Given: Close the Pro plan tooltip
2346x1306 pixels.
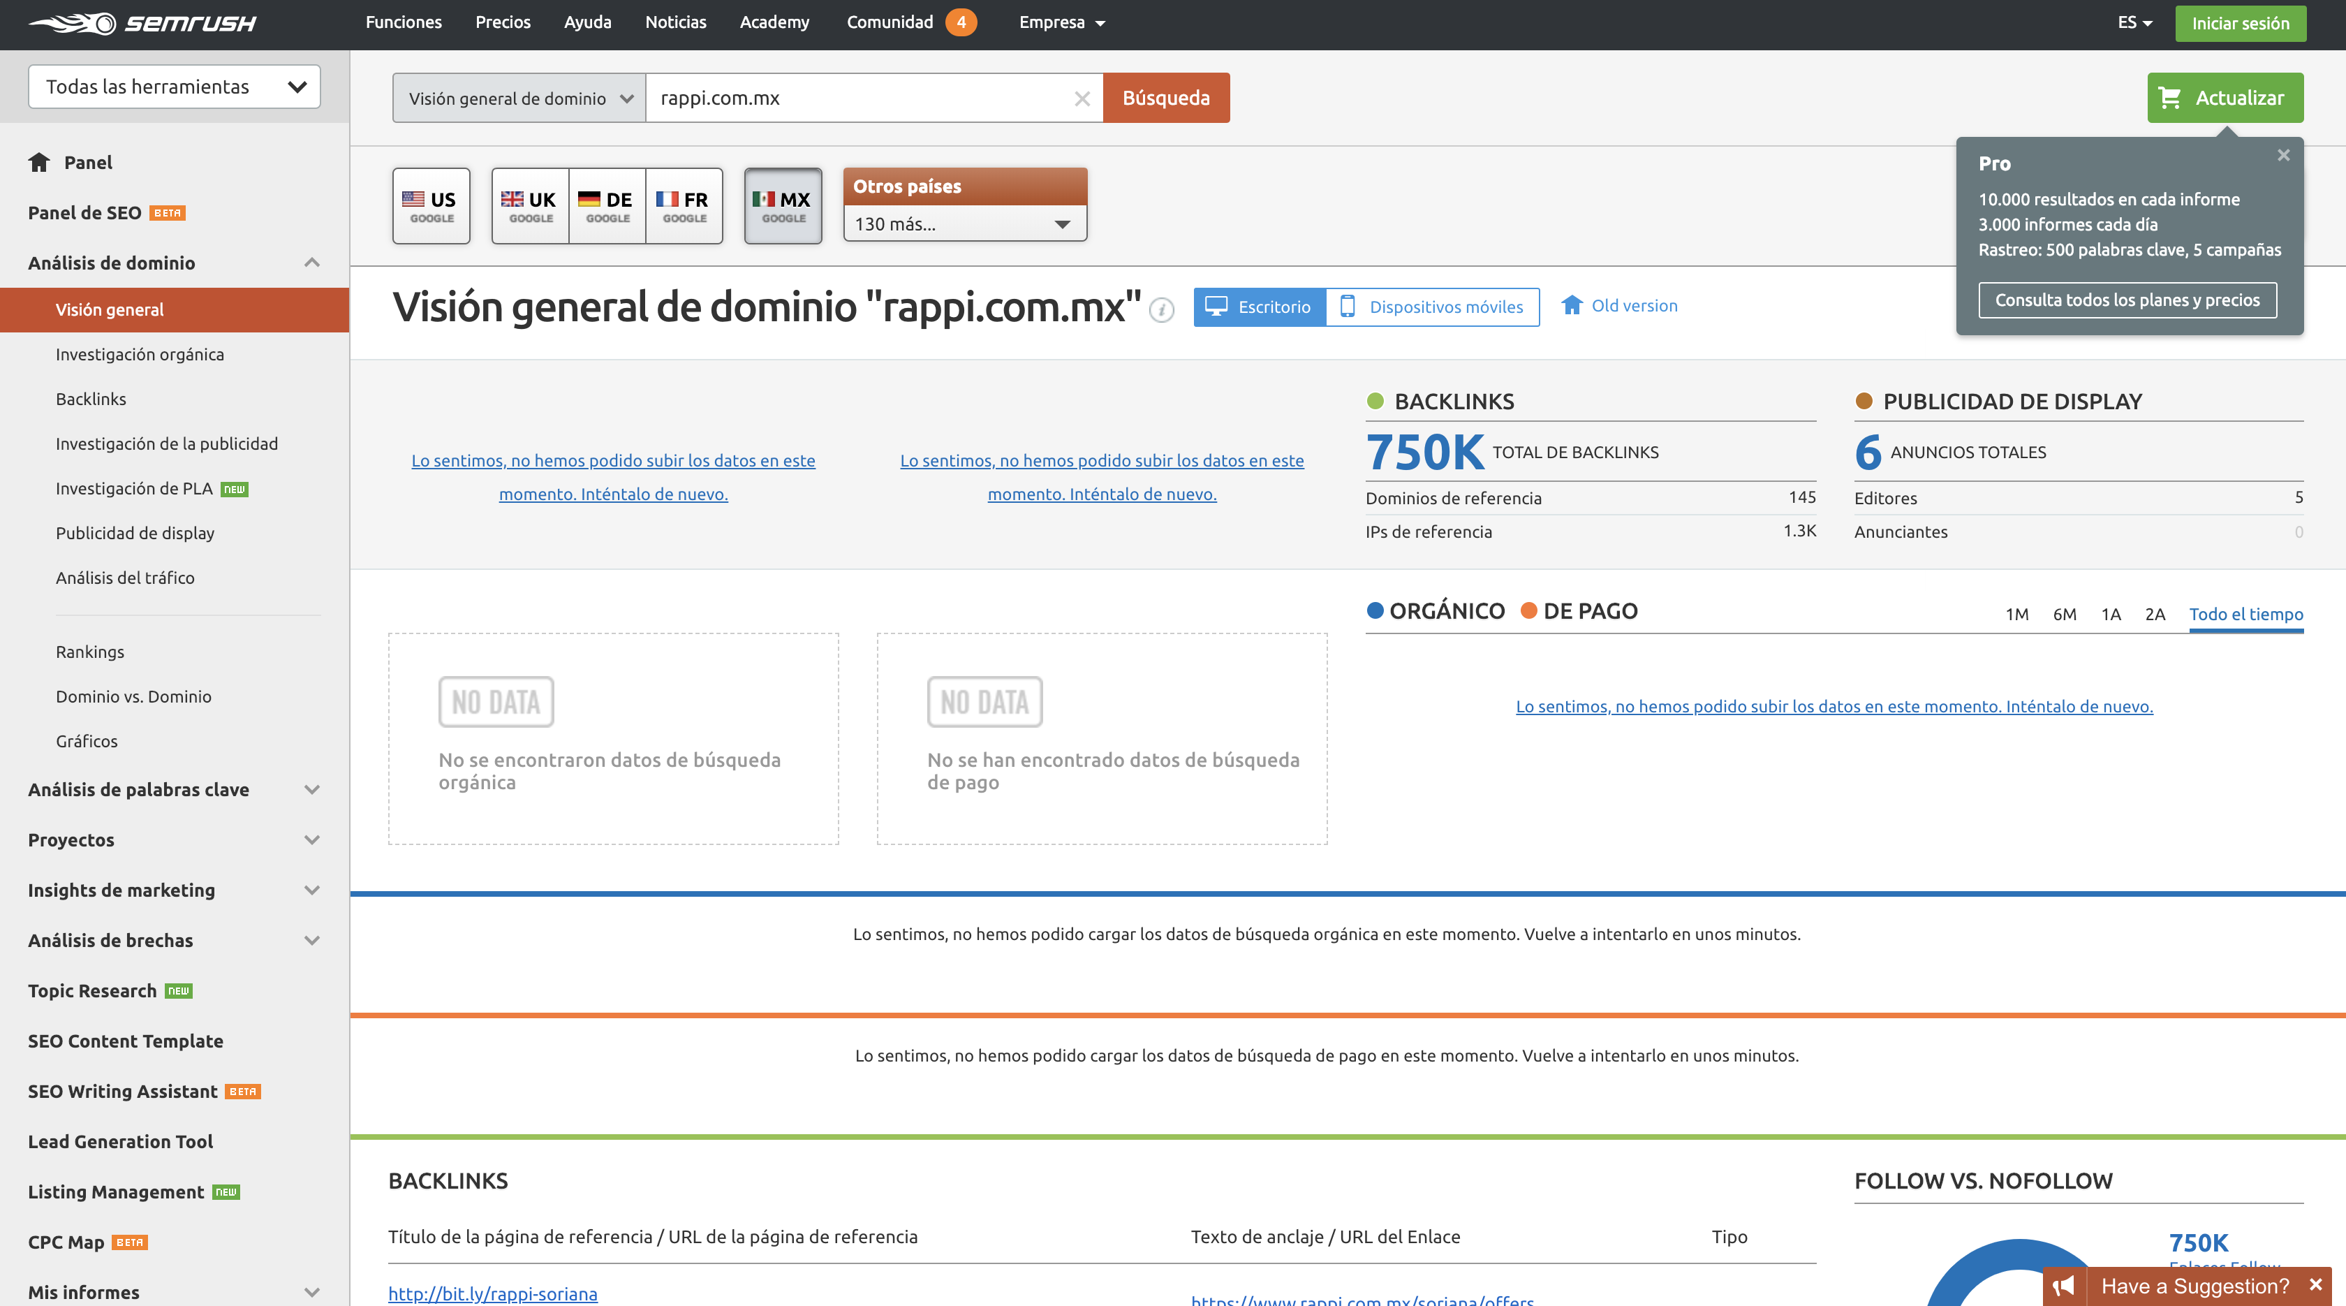Looking at the screenshot, I should [2283, 156].
